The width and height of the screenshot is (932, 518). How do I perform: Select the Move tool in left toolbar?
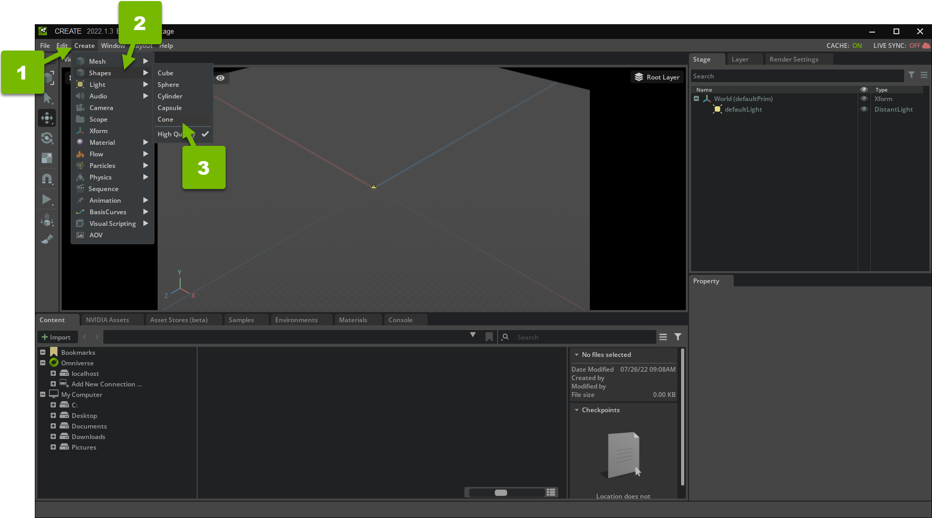coord(47,118)
